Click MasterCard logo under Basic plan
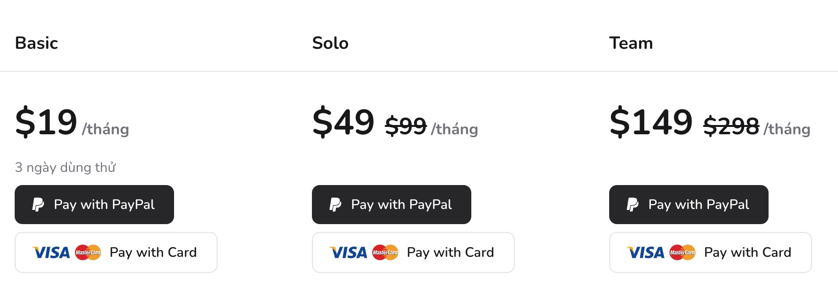838x291 pixels. 88,252
